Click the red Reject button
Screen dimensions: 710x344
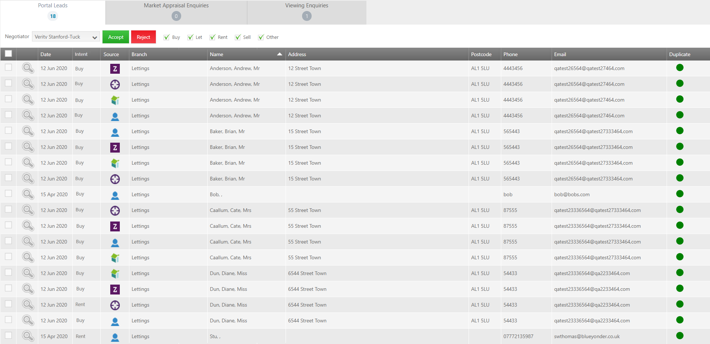pyautogui.click(x=143, y=37)
